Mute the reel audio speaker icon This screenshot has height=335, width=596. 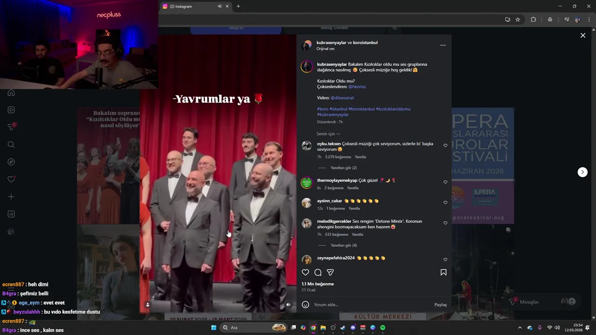(x=288, y=305)
